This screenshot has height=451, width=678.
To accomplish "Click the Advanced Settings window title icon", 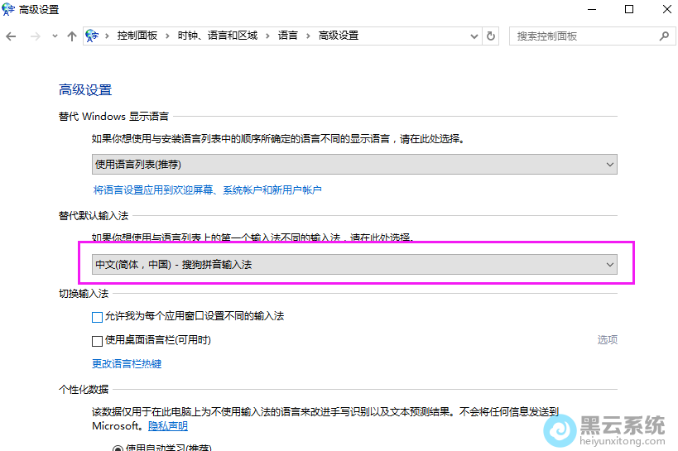I will [x=9, y=9].
